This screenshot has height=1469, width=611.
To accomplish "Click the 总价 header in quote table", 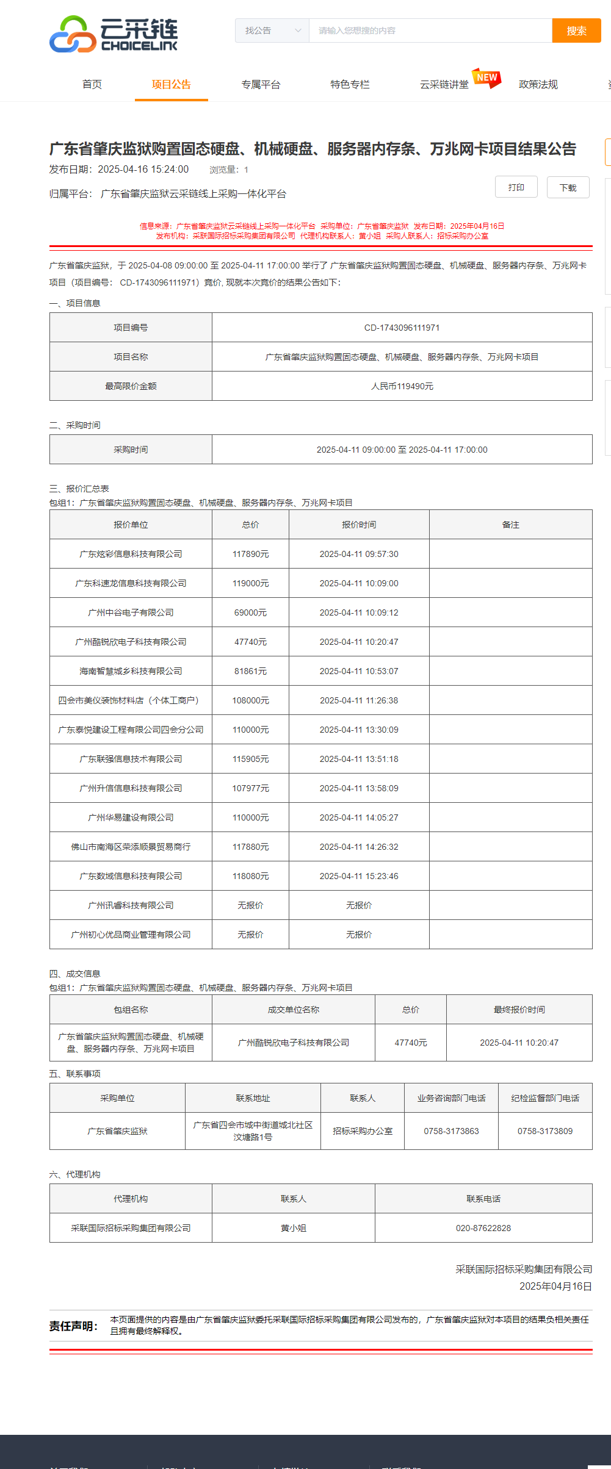I will (250, 525).
